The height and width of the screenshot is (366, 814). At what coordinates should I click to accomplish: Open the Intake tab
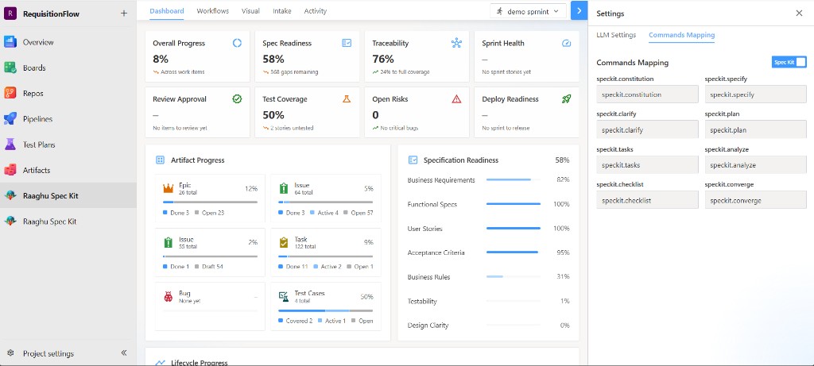click(x=282, y=11)
